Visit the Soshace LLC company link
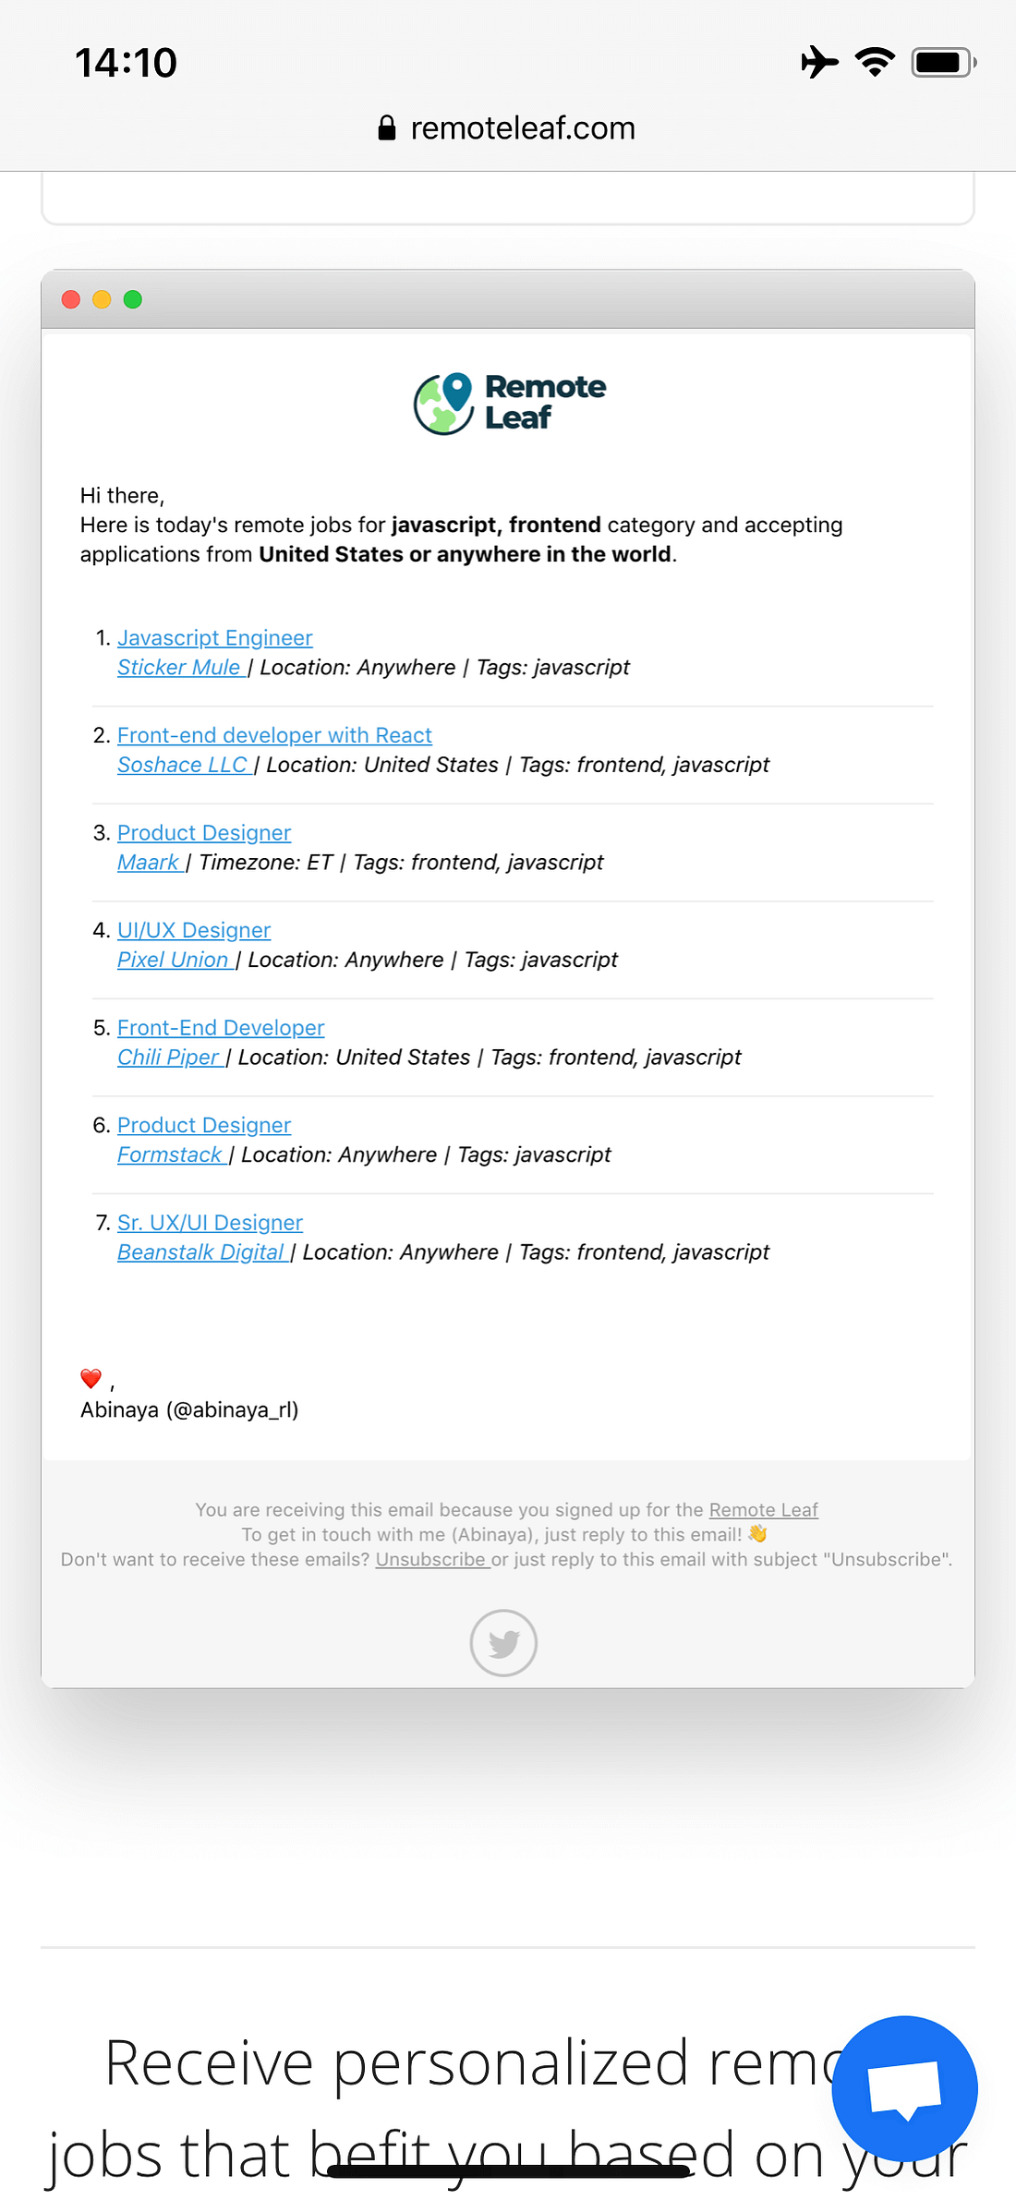This screenshot has height=2200, width=1016. point(185,765)
